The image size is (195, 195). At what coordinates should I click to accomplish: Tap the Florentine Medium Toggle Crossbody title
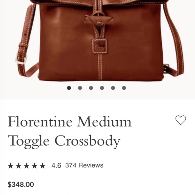coord(70,132)
